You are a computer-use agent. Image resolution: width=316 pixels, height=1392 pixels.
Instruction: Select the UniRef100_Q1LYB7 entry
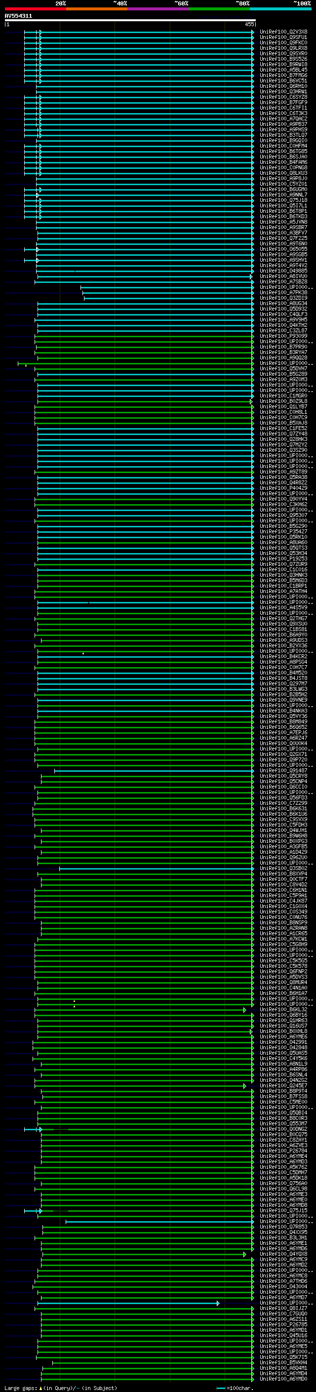tap(283, 407)
